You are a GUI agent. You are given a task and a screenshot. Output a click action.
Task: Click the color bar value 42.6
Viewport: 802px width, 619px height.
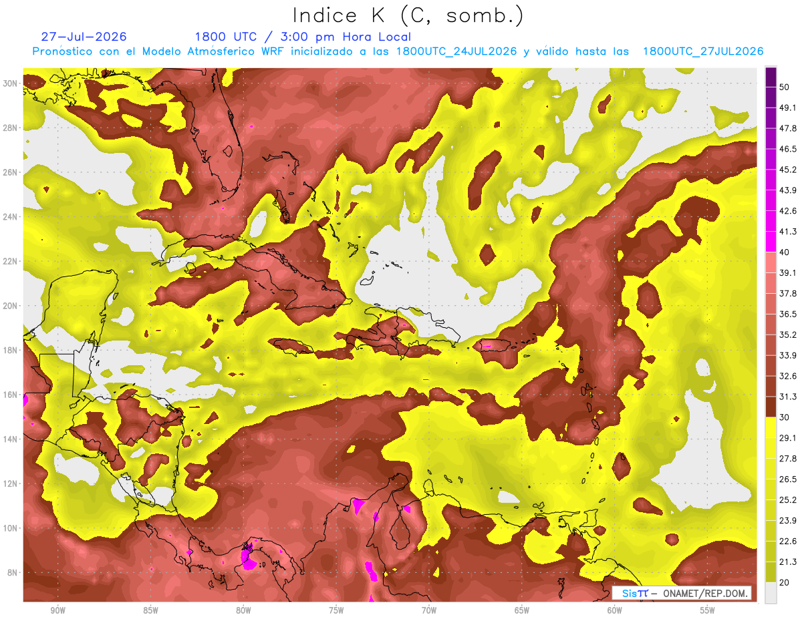click(789, 211)
